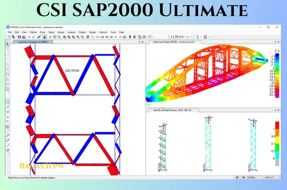This screenshot has width=287, height=190.
Task: Open the dropdown arrow beside the I-section icon
Action: tap(201, 37)
